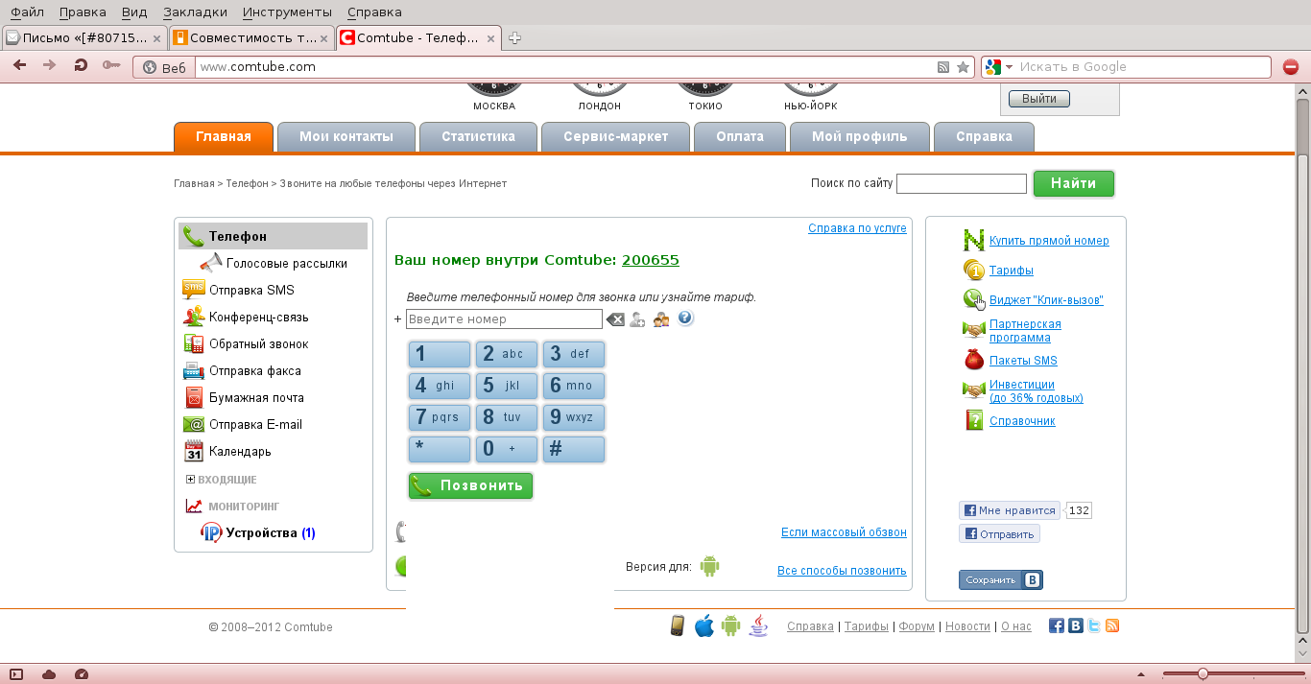
Task: Open the orange RSS icon in footer
Action: [x=1112, y=625]
